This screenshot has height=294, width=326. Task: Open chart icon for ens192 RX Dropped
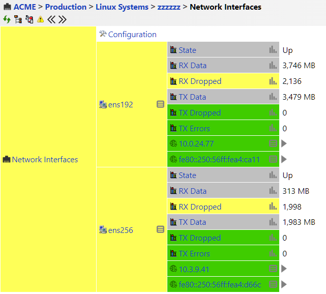click(273, 81)
